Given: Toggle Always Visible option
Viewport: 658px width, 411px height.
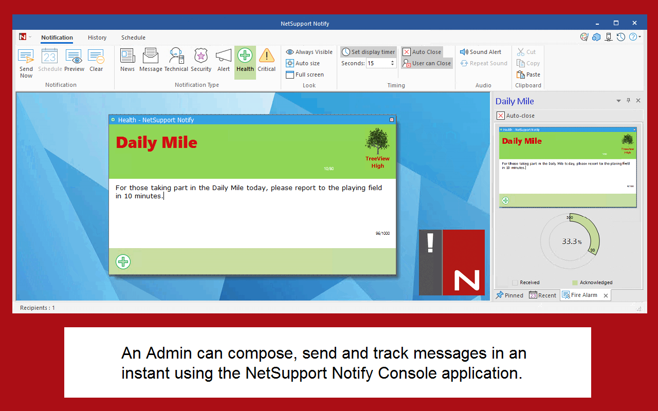Looking at the screenshot, I should [309, 52].
